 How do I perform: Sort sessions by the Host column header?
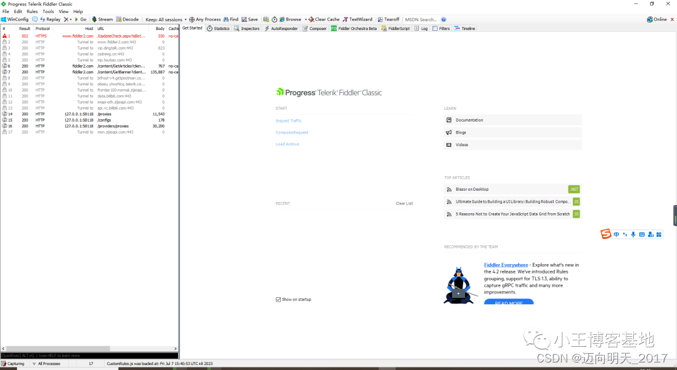point(73,28)
